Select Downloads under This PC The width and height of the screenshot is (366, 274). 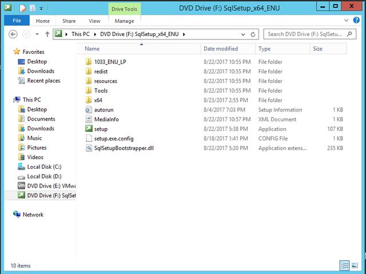[x=41, y=128]
